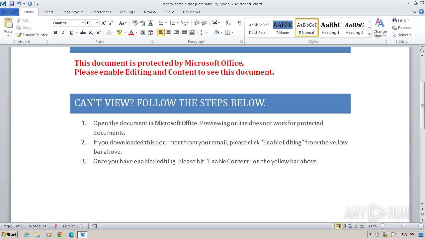This screenshot has width=425, height=239.
Task: Open the font size dropdown
Action: (x=97, y=23)
